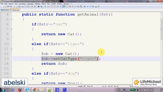Screen dimensions: 163x92
Task: Toggle synchronized horizontal scrolling icon
Action: [x=54, y=6]
